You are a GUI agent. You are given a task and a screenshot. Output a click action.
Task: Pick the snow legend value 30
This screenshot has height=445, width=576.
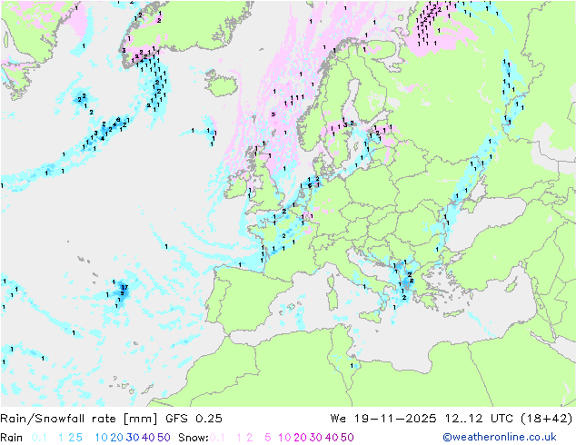[316, 438]
